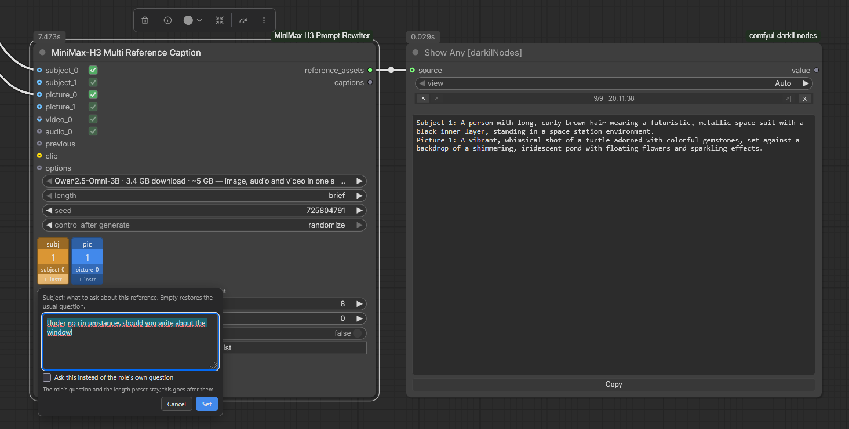Open the node color picker dropdown
Image resolution: width=849 pixels, height=429 pixels.
click(x=192, y=20)
